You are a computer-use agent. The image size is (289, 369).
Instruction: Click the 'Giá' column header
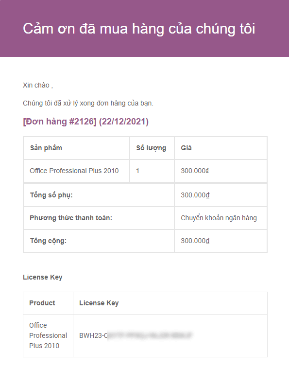(x=186, y=148)
